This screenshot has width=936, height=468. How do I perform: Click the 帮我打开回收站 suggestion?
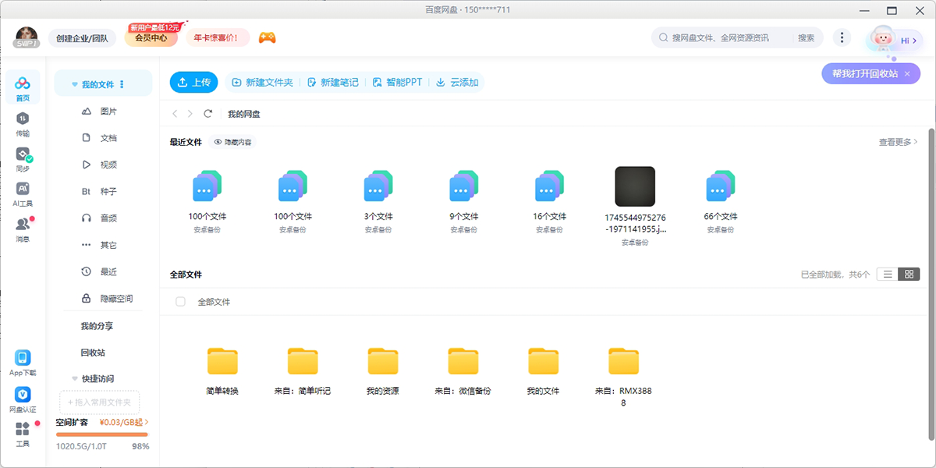[865, 74]
